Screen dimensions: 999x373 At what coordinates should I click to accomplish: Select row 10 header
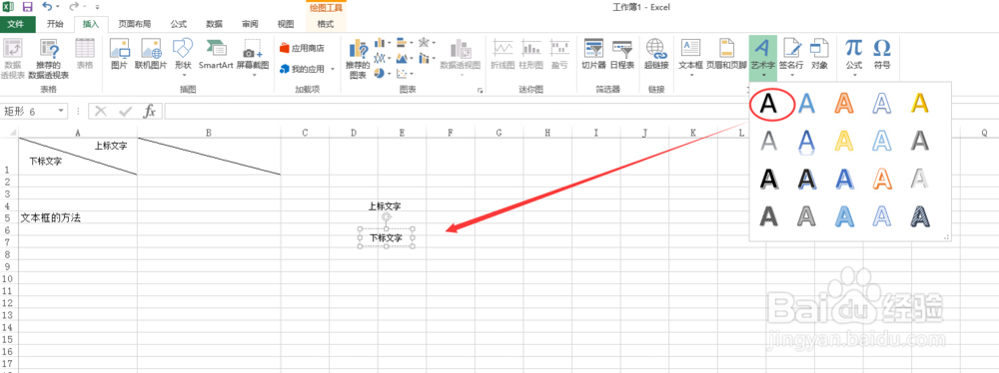click(8, 279)
